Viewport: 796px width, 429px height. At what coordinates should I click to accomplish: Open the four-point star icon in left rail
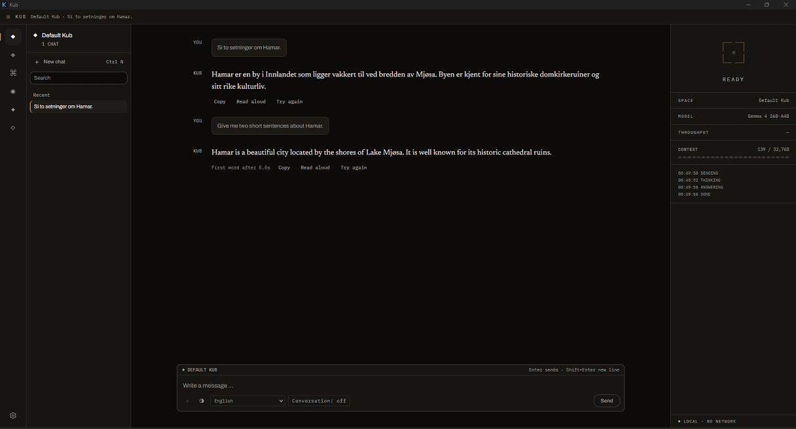(x=12, y=110)
